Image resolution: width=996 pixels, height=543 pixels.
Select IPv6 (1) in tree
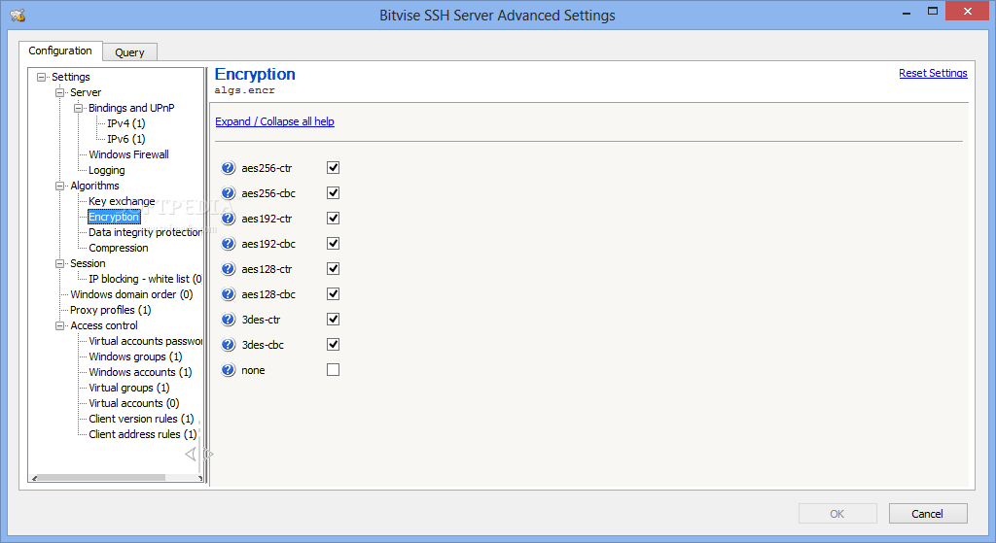pyautogui.click(x=126, y=138)
